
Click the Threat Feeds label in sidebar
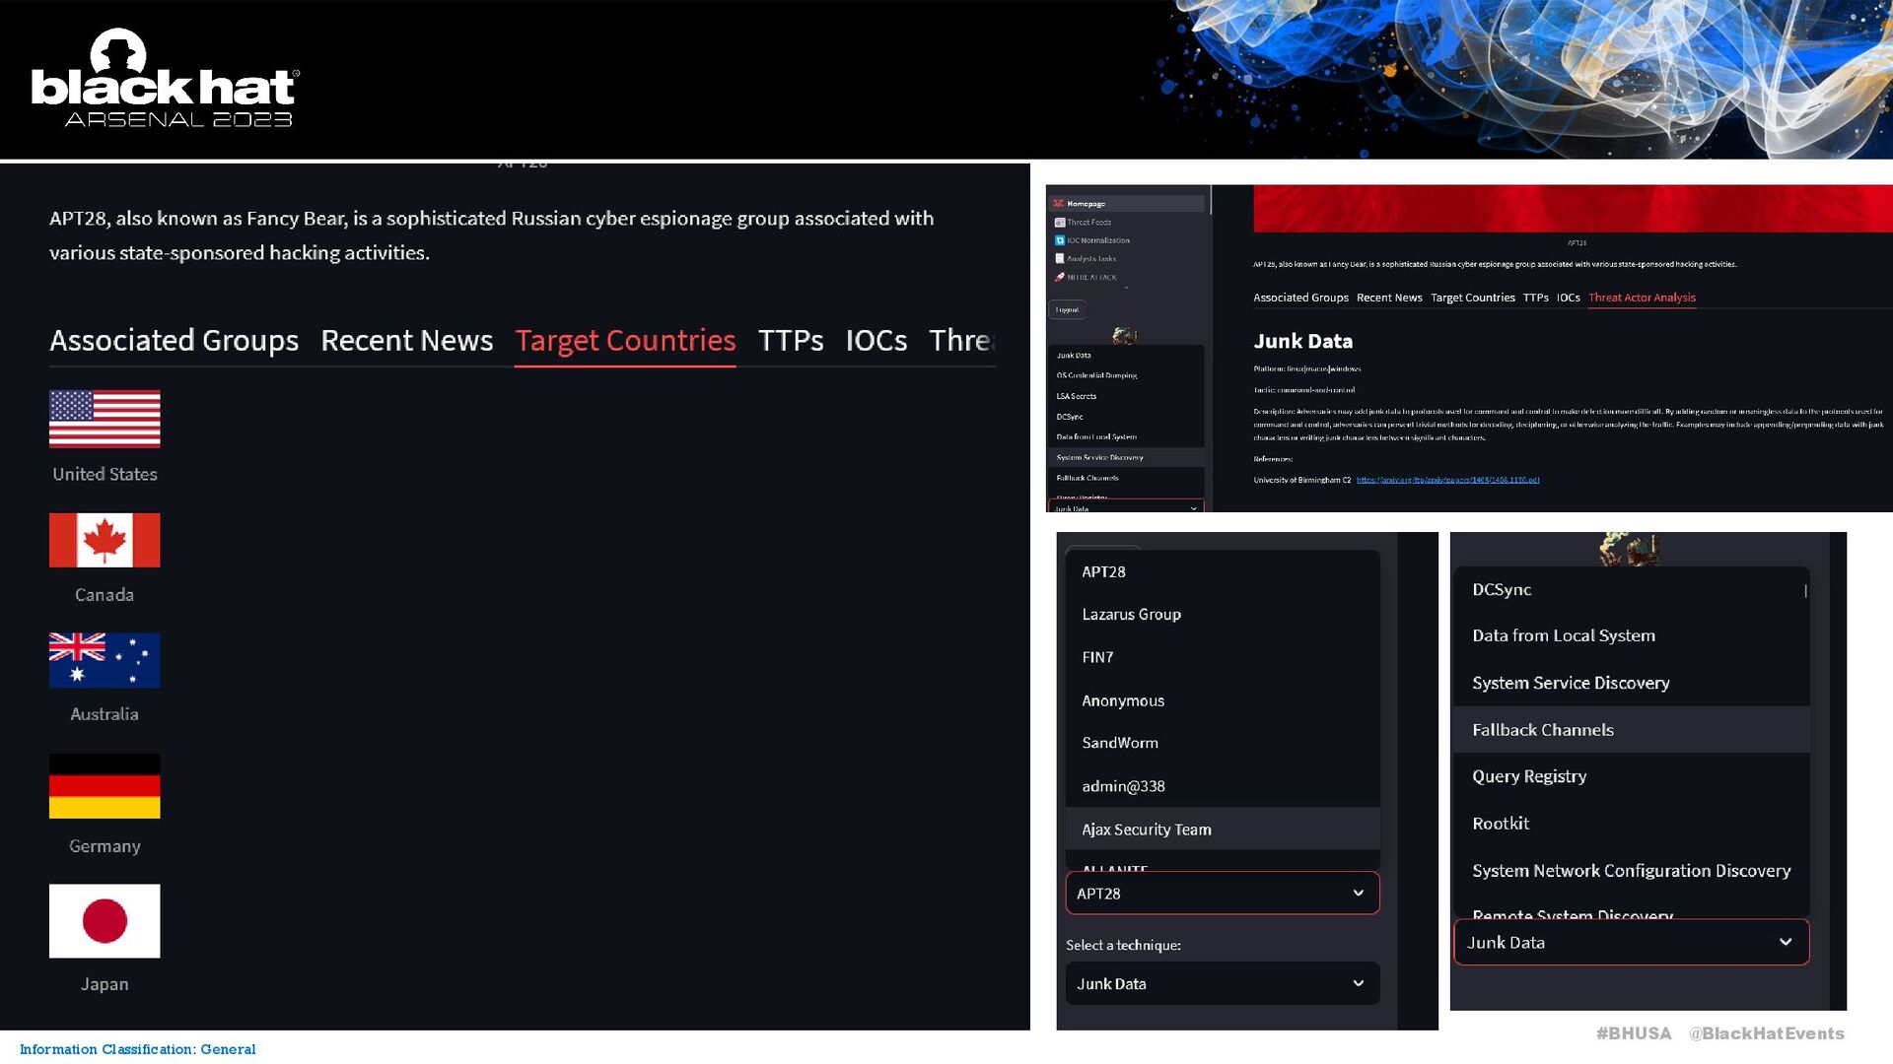1089,223
